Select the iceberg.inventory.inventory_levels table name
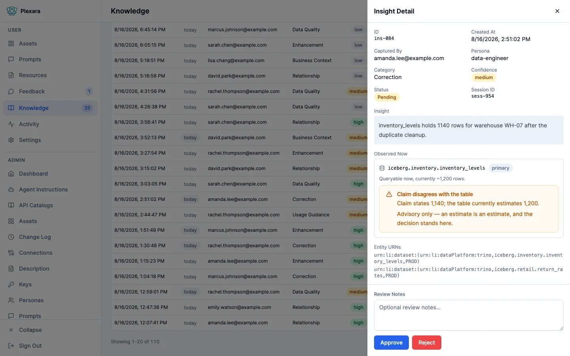 (x=436, y=168)
